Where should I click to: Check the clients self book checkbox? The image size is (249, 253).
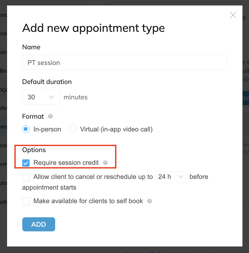pyautogui.click(x=26, y=201)
